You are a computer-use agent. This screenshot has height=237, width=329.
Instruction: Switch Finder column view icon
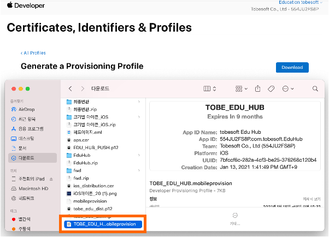click(x=207, y=88)
